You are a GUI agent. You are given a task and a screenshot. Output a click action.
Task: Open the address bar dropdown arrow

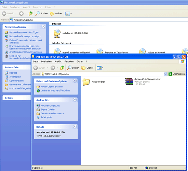[165, 74]
